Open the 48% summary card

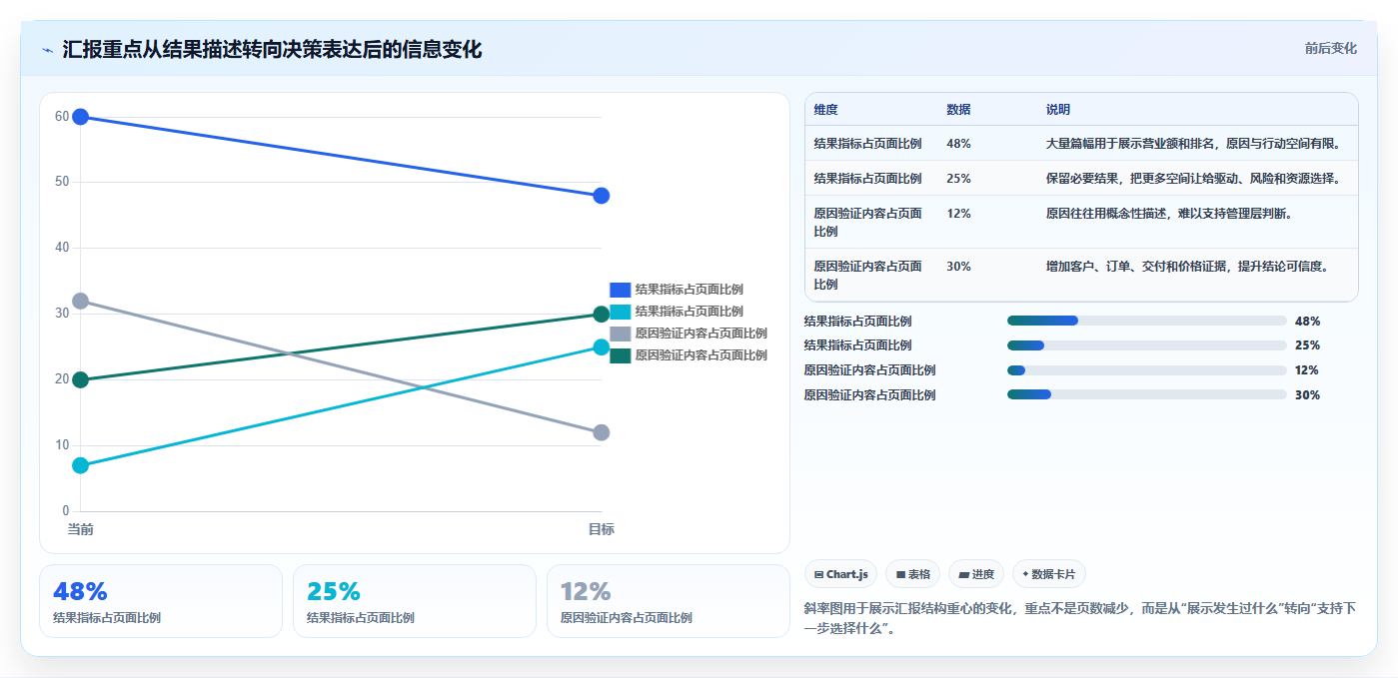click(x=161, y=601)
